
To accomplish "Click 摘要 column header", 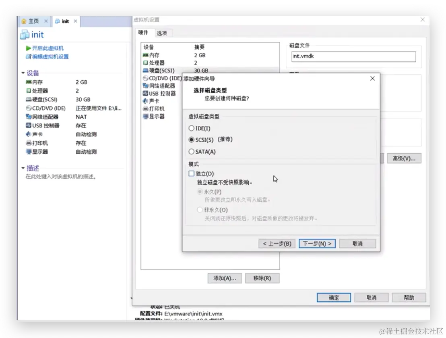I will tap(199, 47).
